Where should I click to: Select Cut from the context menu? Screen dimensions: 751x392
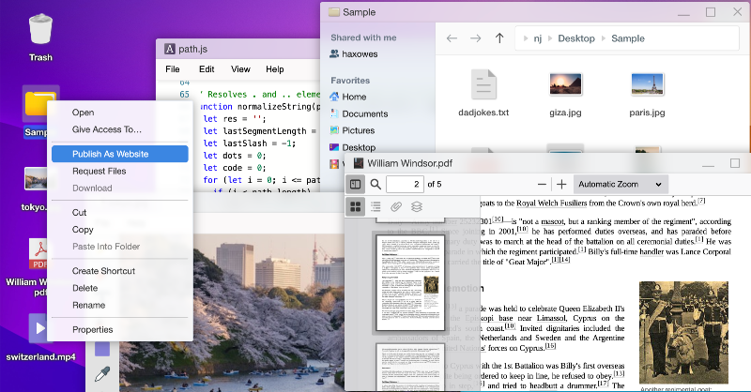79,213
